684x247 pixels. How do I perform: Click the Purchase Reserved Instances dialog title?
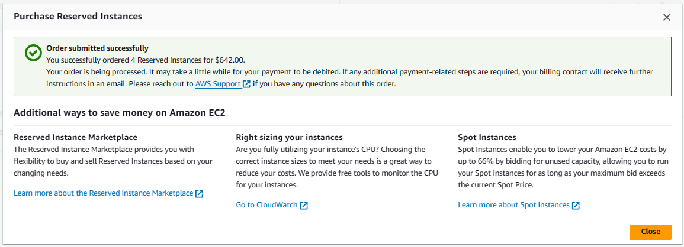click(x=78, y=17)
